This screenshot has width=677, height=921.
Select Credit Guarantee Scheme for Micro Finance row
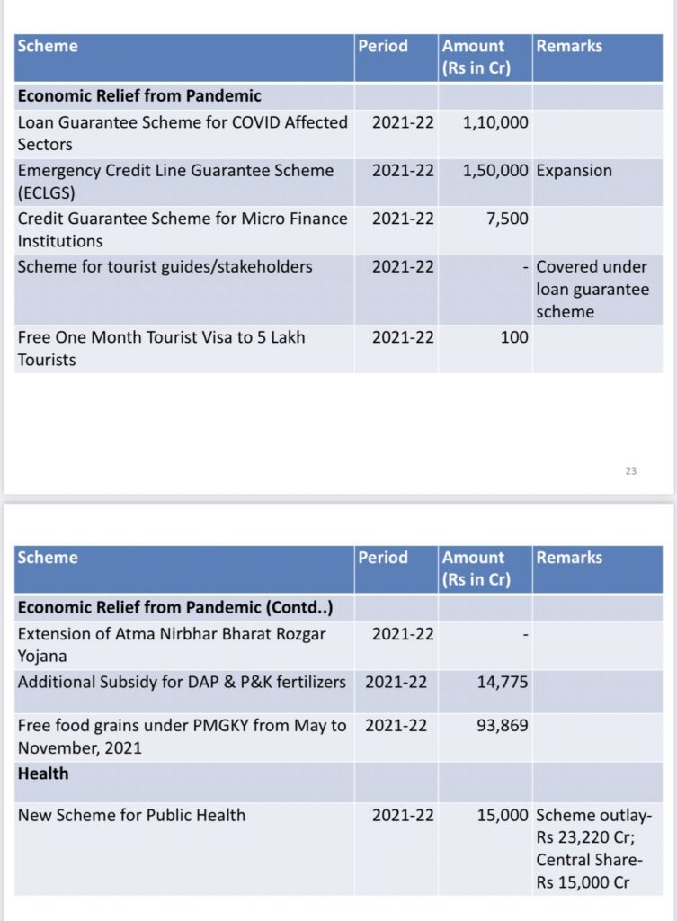tap(338, 229)
